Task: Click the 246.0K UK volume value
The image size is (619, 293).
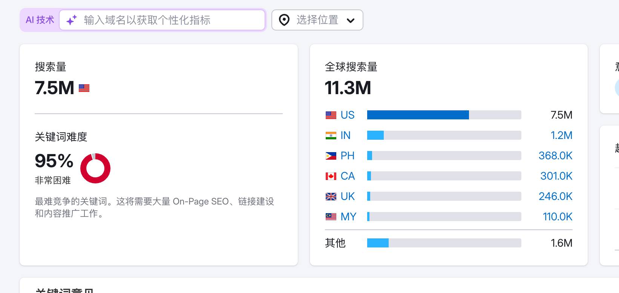Action: click(x=556, y=196)
